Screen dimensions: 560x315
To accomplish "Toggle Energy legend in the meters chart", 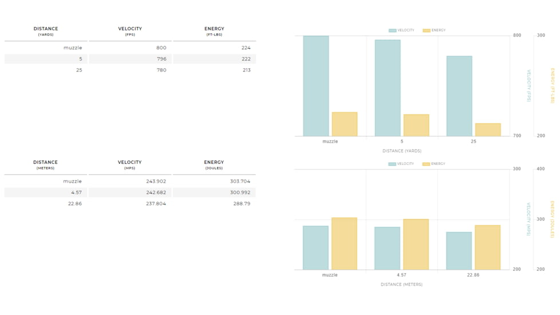I will point(434,164).
